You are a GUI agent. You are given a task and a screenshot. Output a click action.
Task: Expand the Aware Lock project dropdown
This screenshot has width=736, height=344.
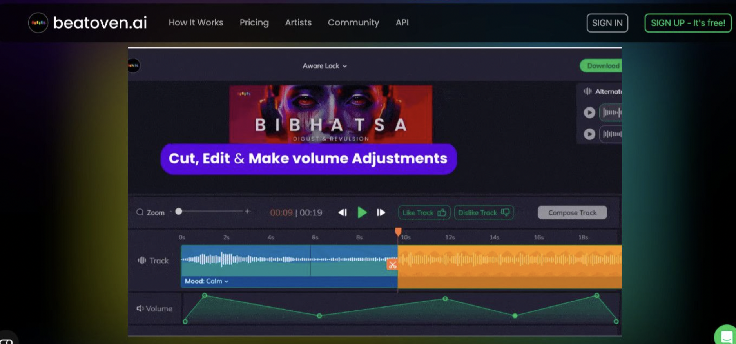pos(324,66)
